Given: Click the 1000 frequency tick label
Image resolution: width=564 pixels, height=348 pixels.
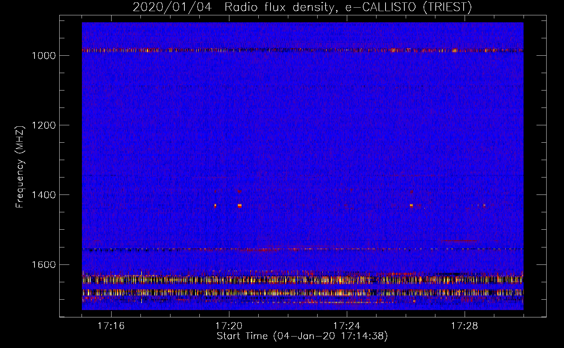Looking at the screenshot, I should [44, 56].
